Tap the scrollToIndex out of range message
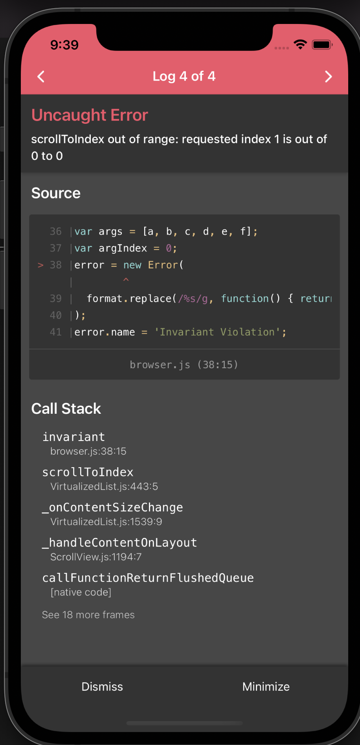The width and height of the screenshot is (360, 745). 179,147
